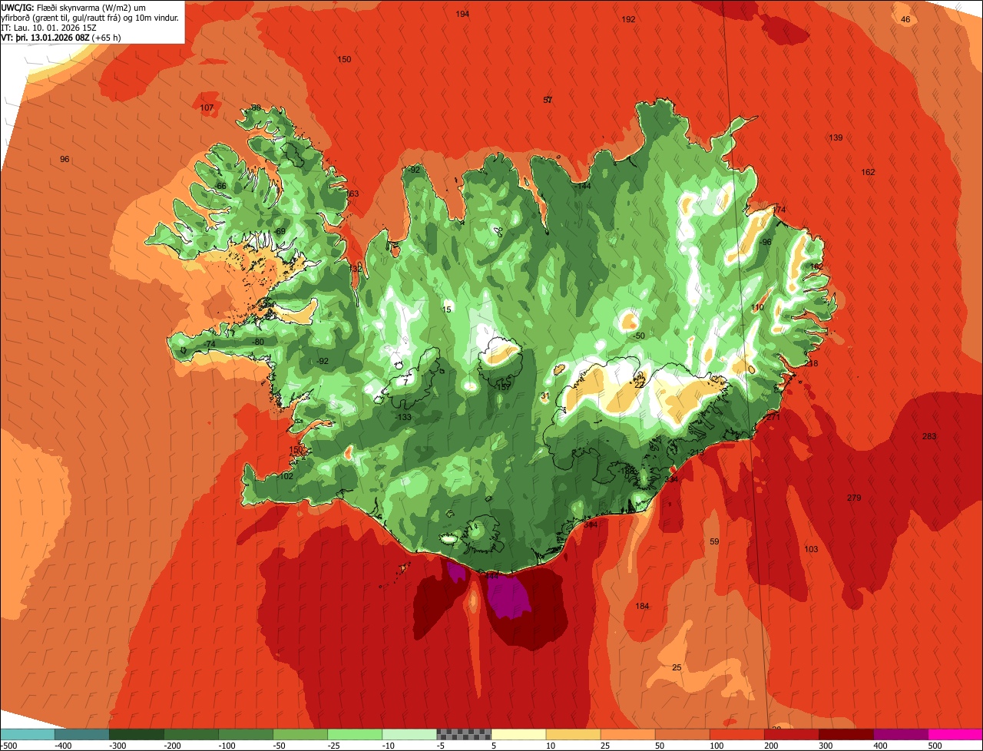The image size is (983, 751).
Task: Click the '110' value in eastern Iceland
Action: (x=757, y=308)
